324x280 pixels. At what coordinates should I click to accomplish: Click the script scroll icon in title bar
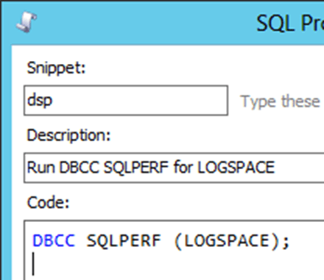[27, 21]
